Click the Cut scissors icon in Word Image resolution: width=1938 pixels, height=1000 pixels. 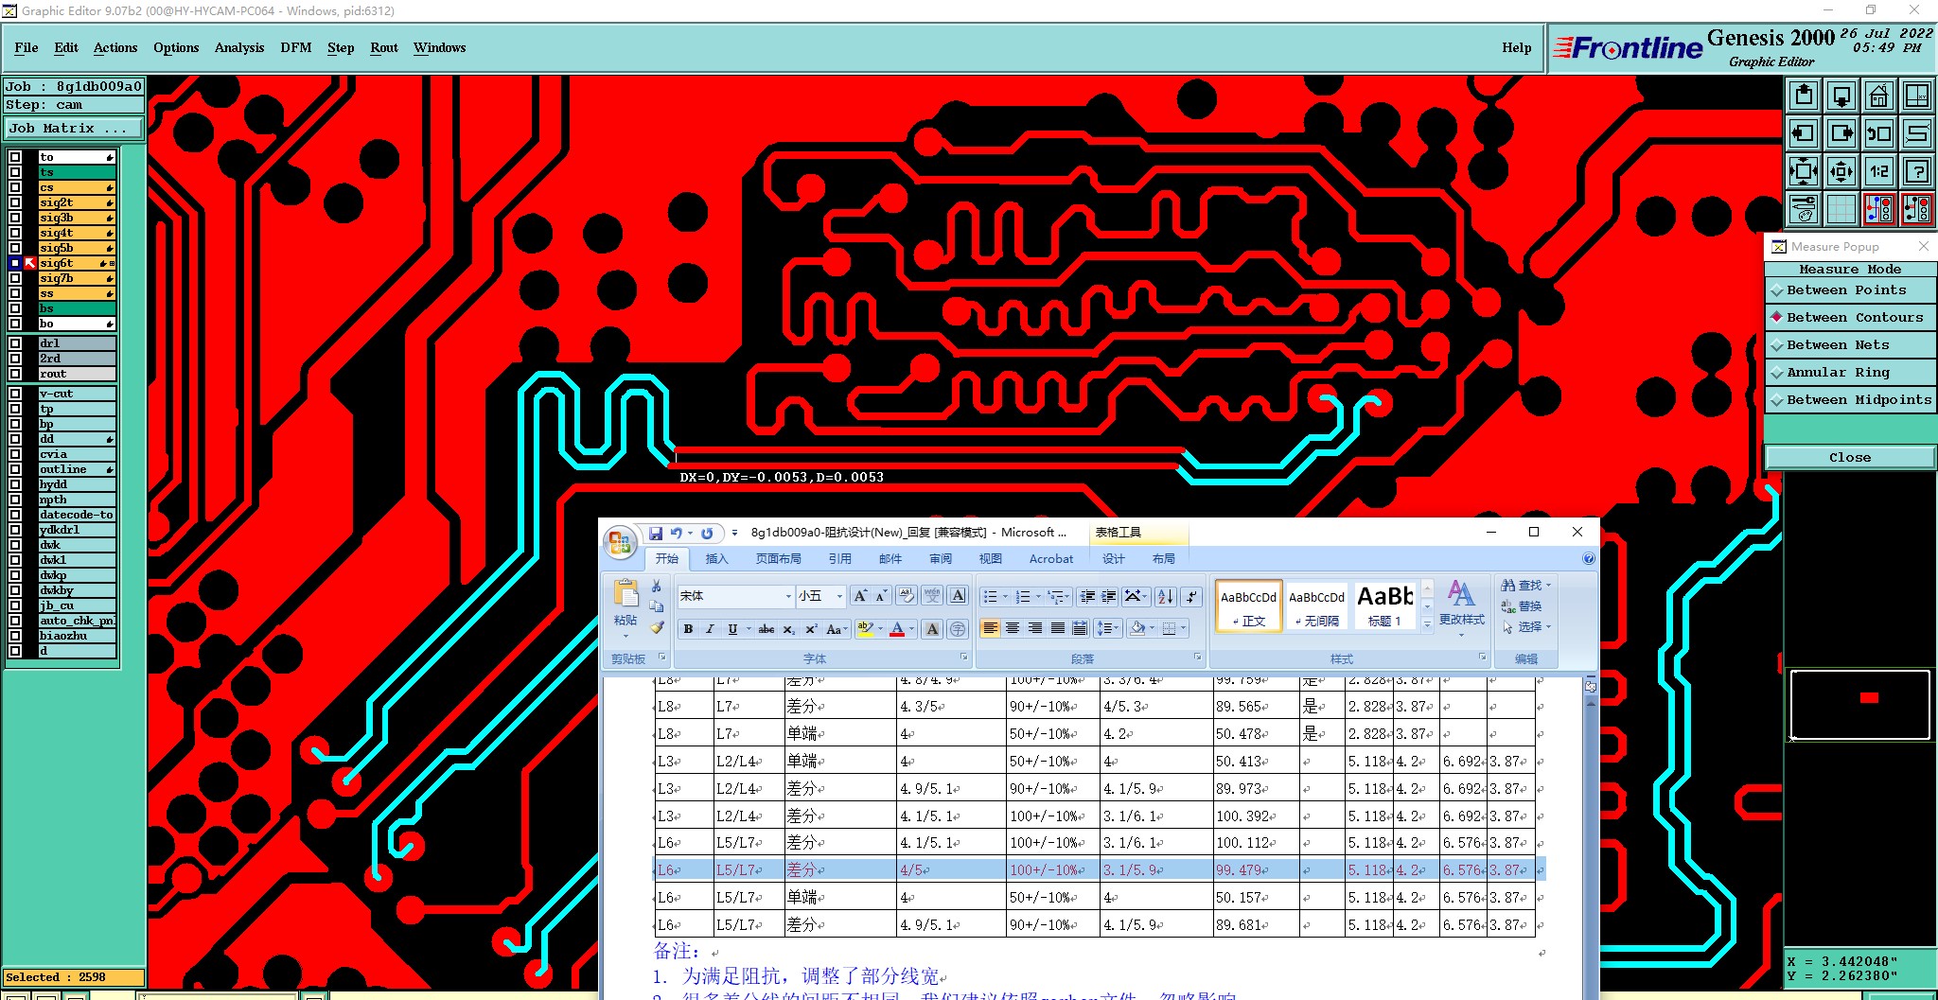(657, 587)
